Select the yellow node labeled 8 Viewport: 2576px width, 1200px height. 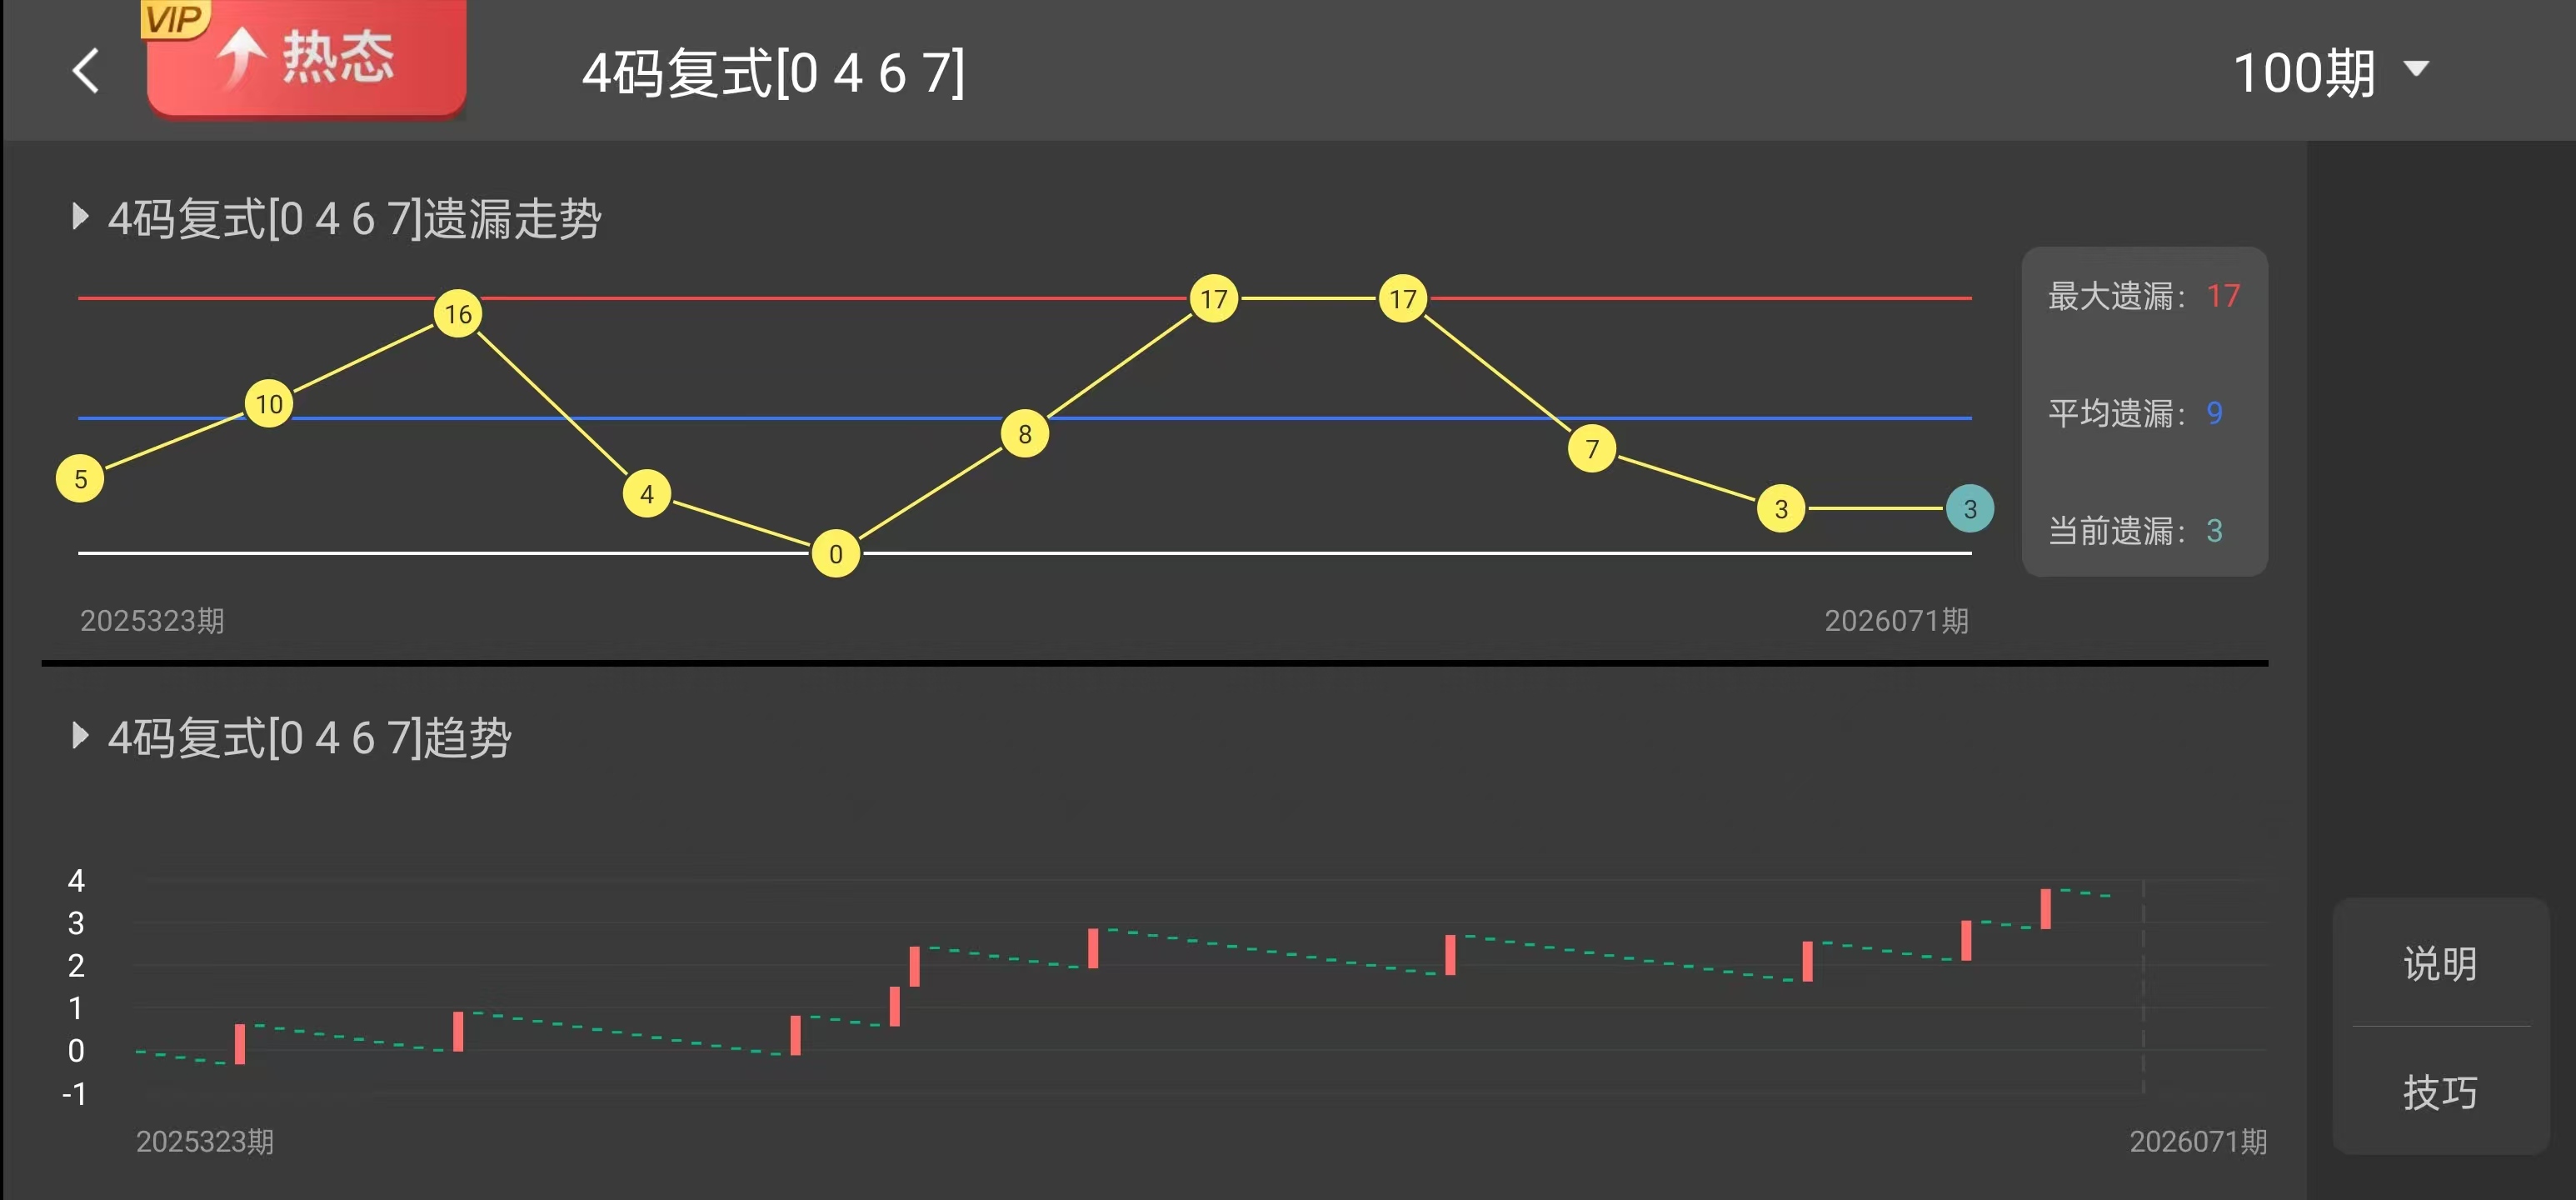coord(1025,434)
